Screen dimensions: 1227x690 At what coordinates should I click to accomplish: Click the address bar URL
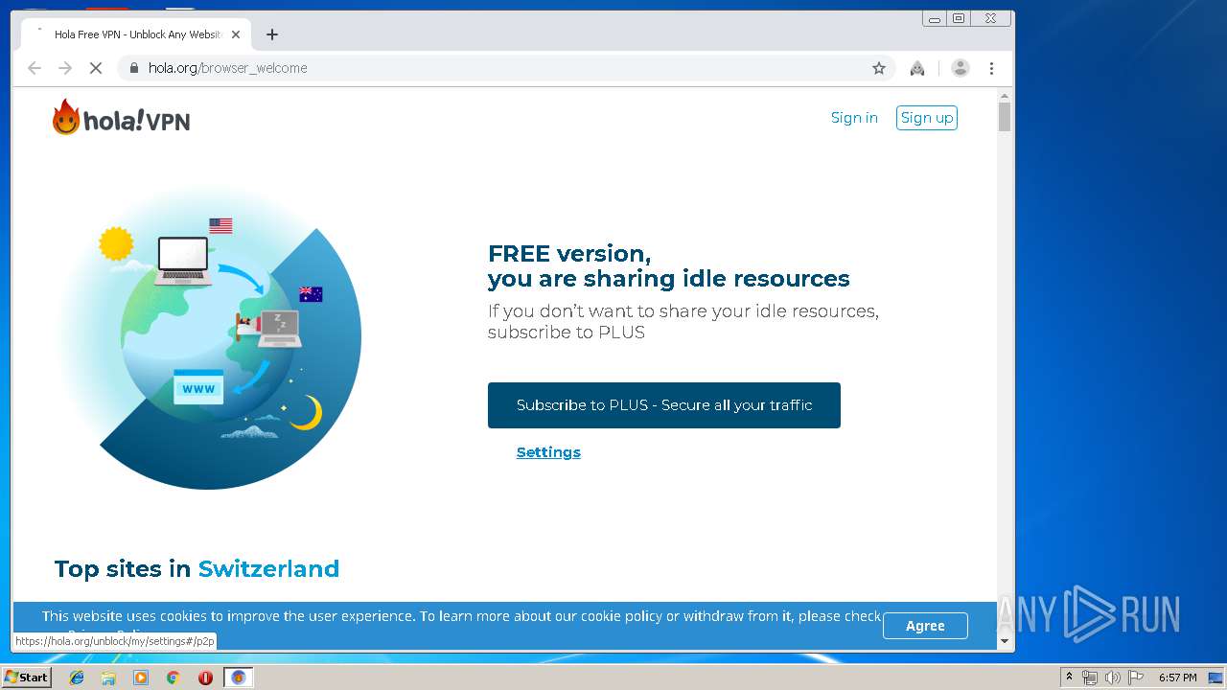pyautogui.click(x=227, y=68)
